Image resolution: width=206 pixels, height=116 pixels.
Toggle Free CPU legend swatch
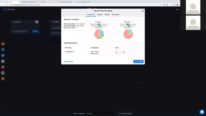96,28
